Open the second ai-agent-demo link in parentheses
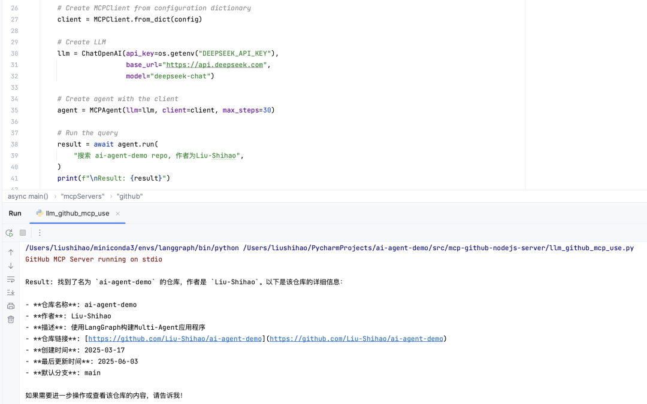The image size is (647, 404). click(x=356, y=339)
